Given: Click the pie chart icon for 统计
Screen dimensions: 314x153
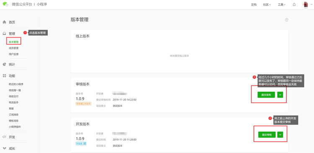Looking at the screenshot, I should (4, 65).
